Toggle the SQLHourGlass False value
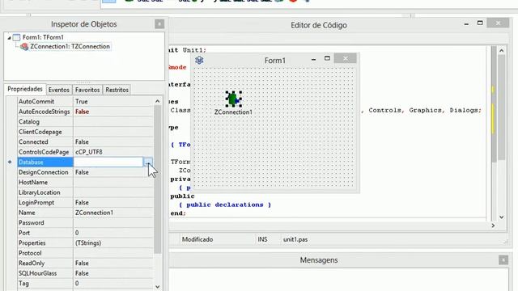Image resolution: width=518 pixels, height=291 pixels. coord(113,273)
